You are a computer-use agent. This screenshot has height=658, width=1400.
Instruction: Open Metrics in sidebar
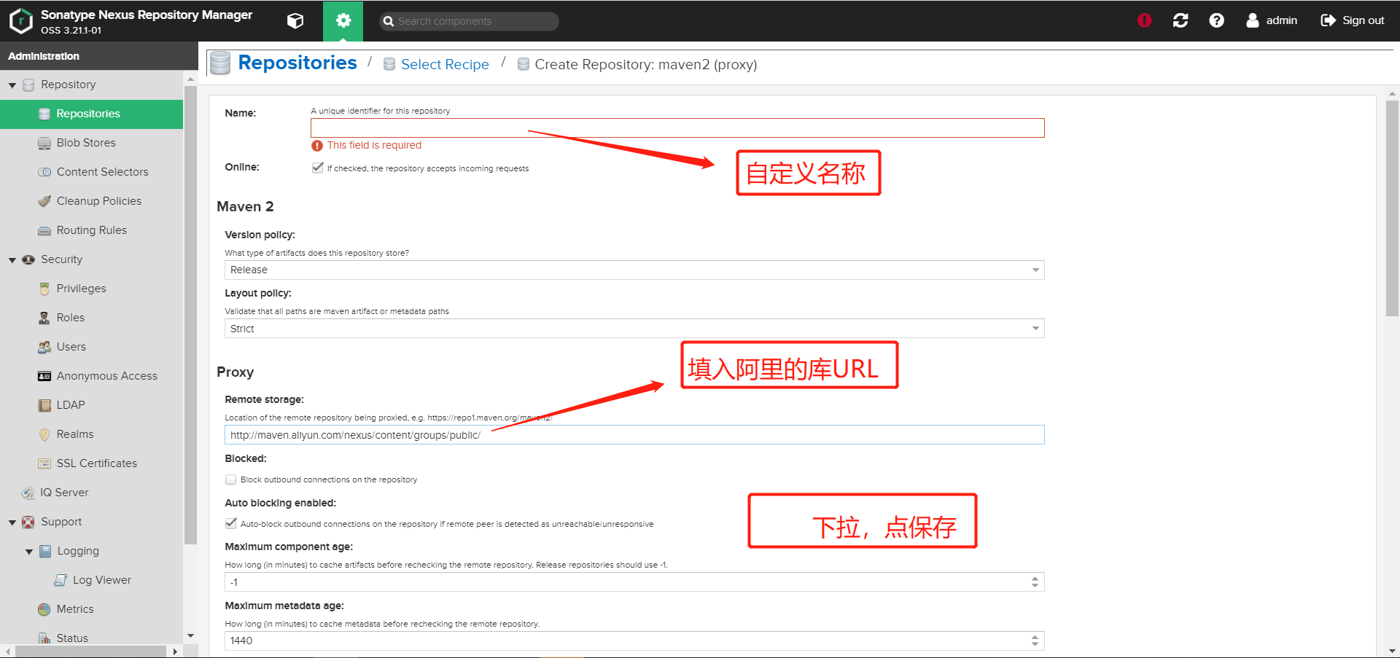click(75, 609)
